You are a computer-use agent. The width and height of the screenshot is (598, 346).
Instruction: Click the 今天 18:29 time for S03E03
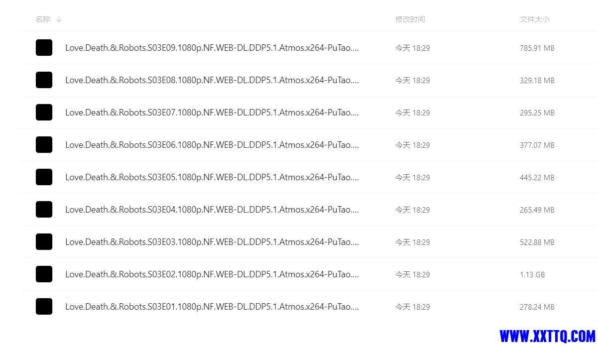pos(412,242)
